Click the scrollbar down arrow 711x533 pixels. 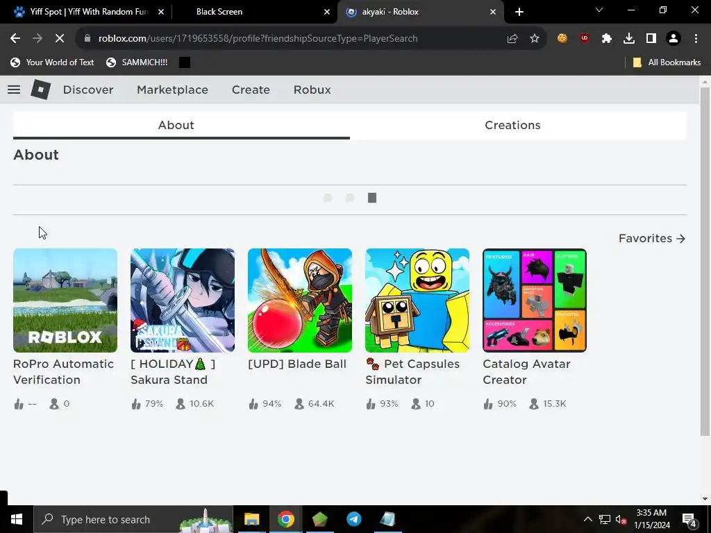[x=705, y=499]
